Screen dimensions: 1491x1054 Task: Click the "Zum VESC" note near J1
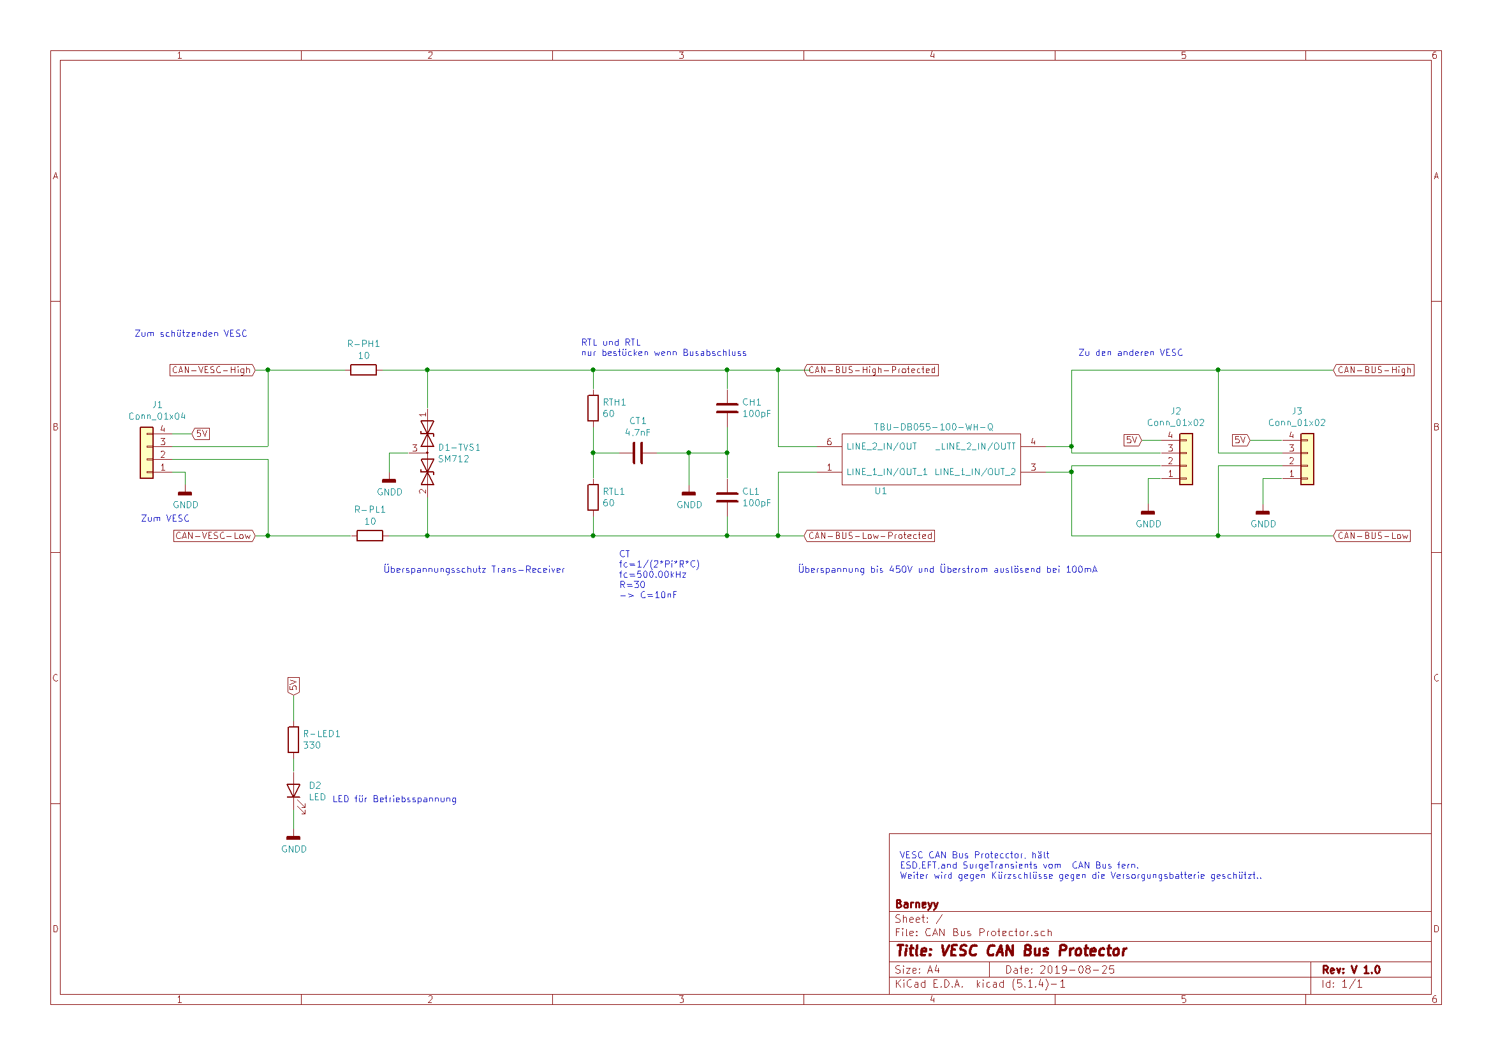pyautogui.click(x=166, y=519)
